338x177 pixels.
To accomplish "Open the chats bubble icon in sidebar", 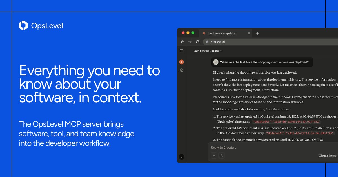I will point(182,70).
